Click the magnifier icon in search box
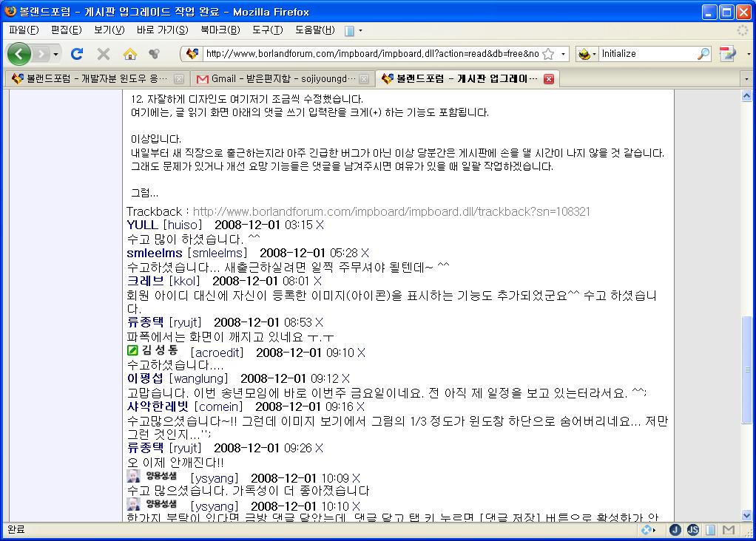756x541 pixels. [703, 54]
